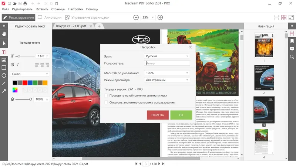Toggle bold text formatting

(x=13, y=65)
